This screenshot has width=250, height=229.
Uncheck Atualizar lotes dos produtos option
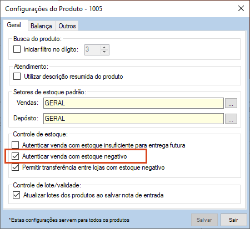point(16,195)
